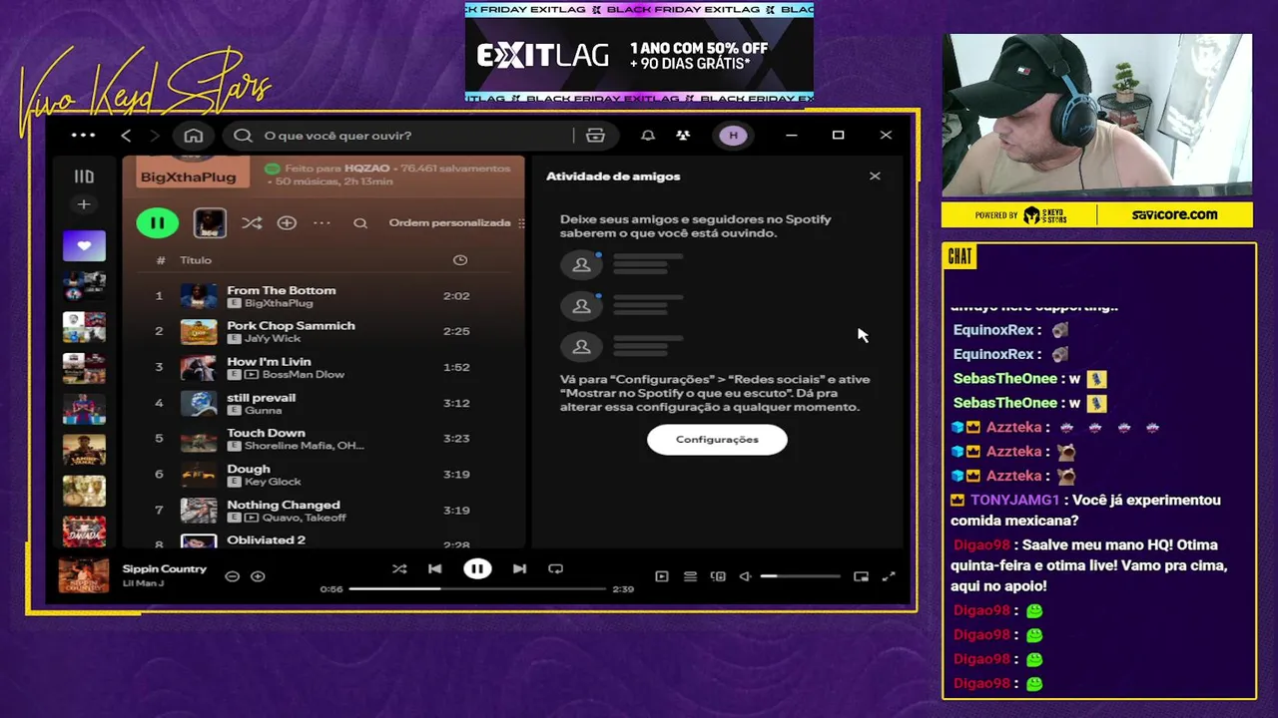The width and height of the screenshot is (1278, 718).
Task: Open artist link Key Glock
Action: 273,482
